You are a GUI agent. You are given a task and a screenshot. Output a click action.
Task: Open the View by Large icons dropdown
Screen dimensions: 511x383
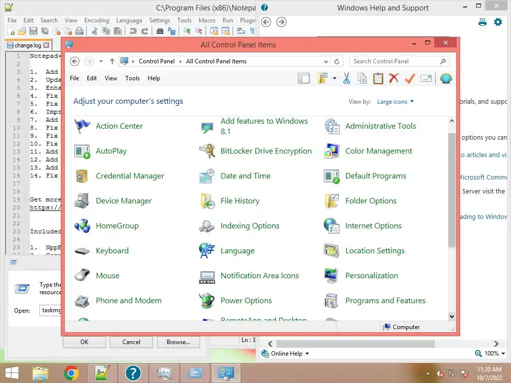point(395,102)
